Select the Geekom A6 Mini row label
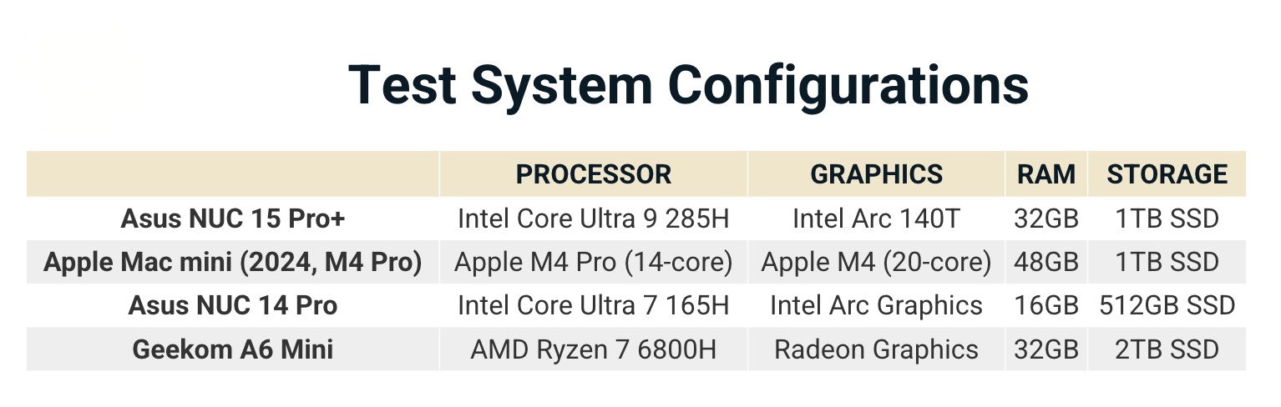This screenshot has width=1281, height=407. pos(233,349)
